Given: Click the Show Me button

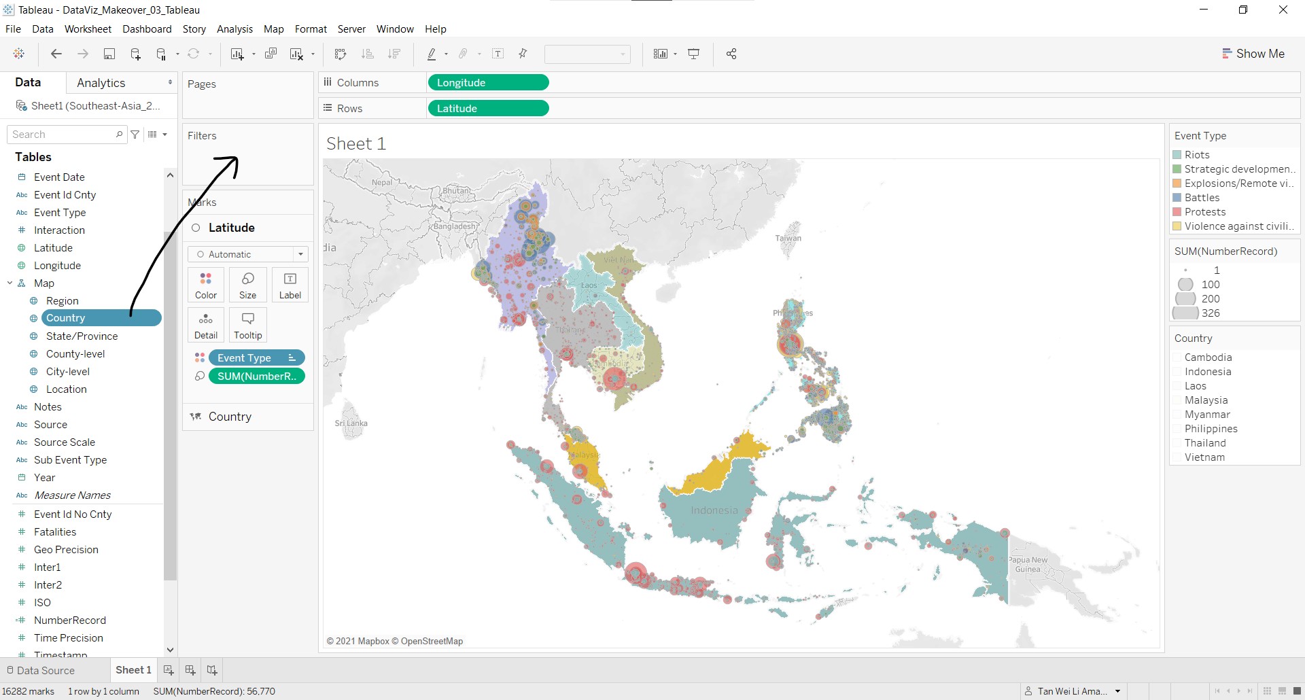Looking at the screenshot, I should (x=1253, y=54).
